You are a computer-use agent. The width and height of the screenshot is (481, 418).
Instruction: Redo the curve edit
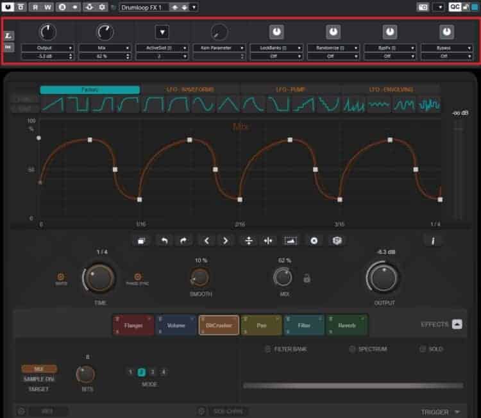tap(183, 241)
